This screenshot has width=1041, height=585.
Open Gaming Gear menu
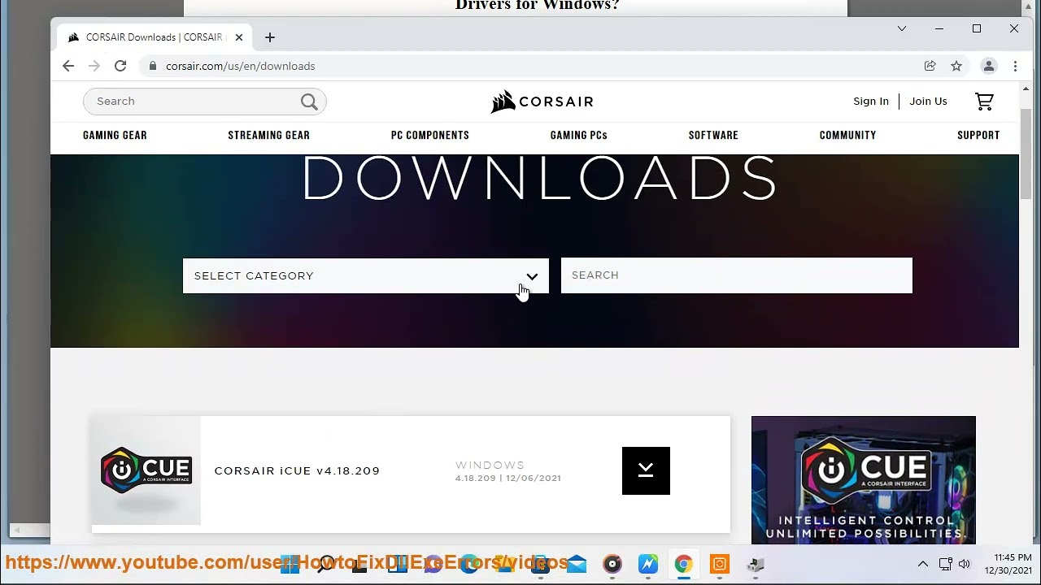point(115,135)
